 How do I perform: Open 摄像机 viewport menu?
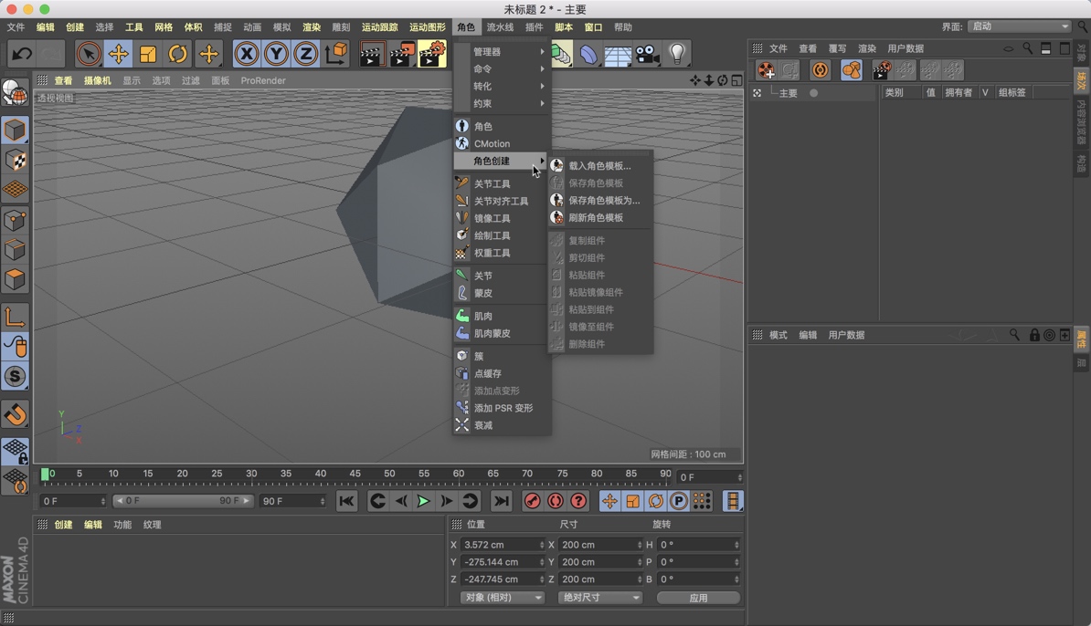tap(98, 80)
